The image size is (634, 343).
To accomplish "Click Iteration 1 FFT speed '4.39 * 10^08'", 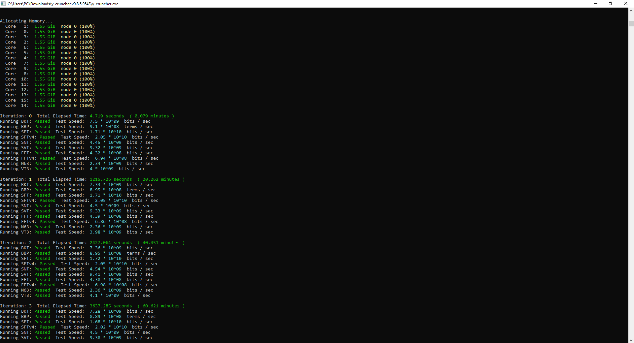I will [106, 216].
